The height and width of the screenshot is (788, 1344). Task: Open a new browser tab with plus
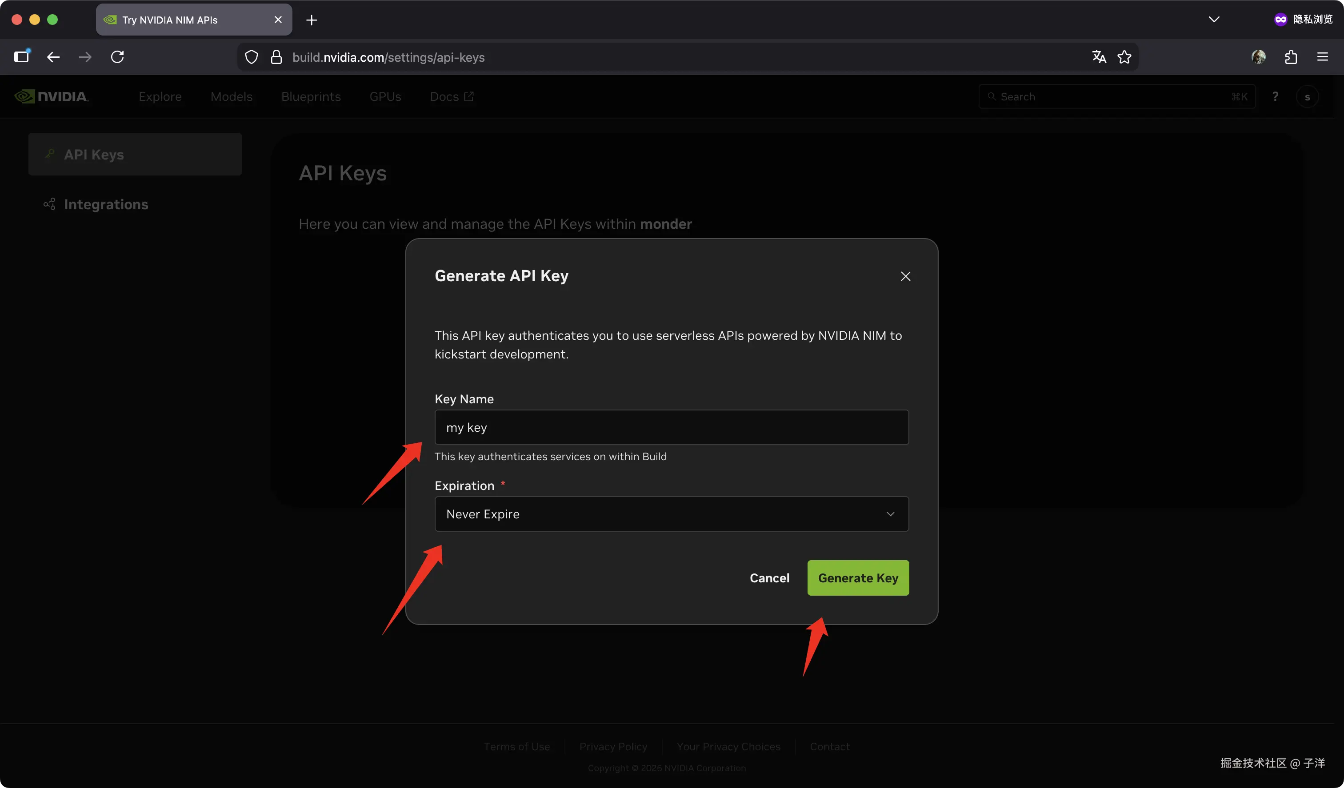point(312,20)
